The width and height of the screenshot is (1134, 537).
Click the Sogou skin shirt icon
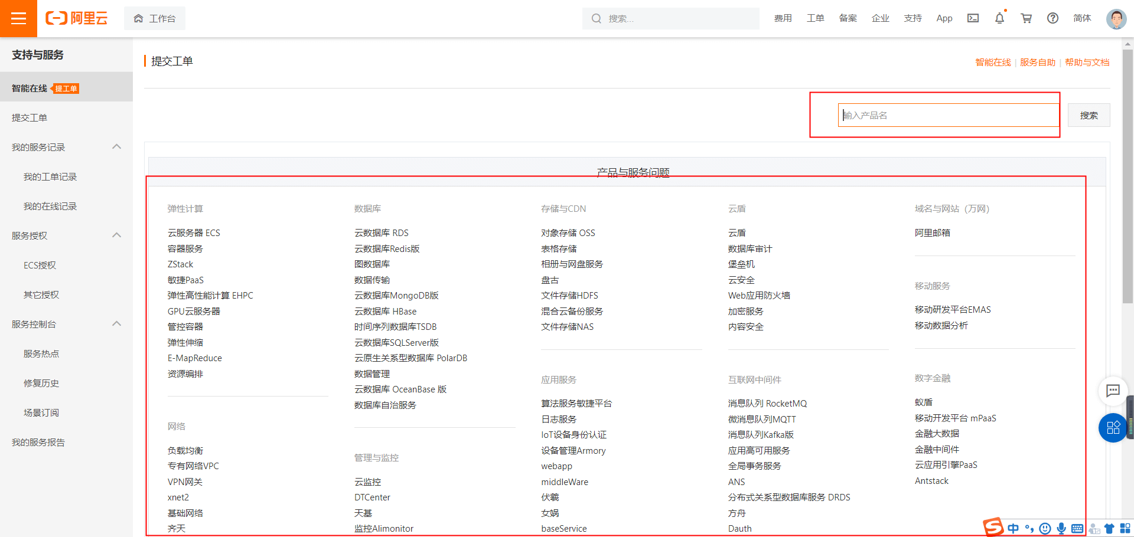point(1109,529)
